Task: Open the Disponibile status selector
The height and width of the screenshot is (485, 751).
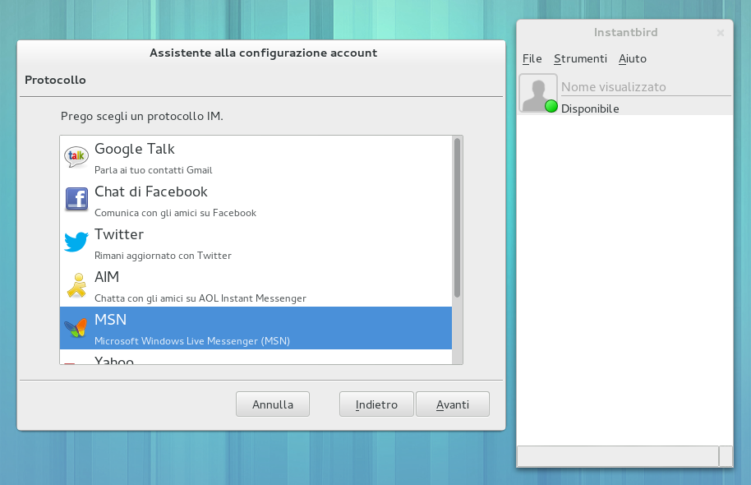Action: click(590, 109)
